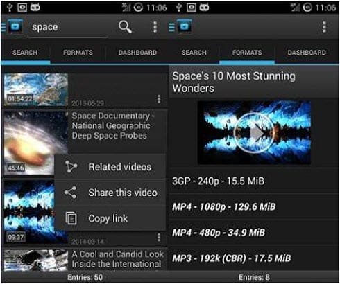340x284 pixels.
Task: Switch to FORMATS tab on left screen
Action: point(78,53)
